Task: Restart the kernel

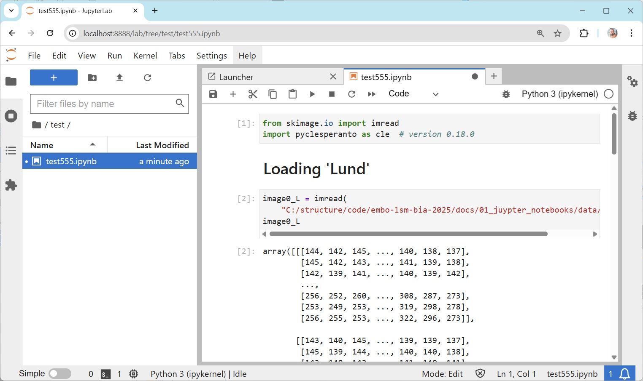Action: tap(351, 94)
